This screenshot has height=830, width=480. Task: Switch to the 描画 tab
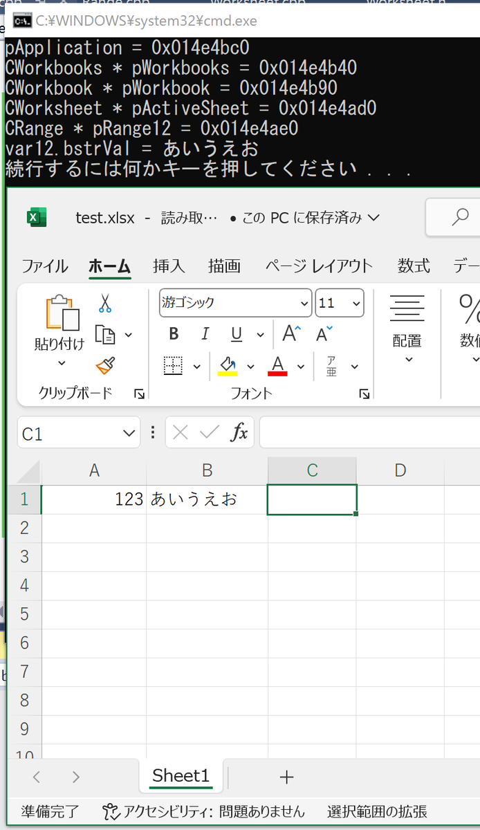[224, 266]
